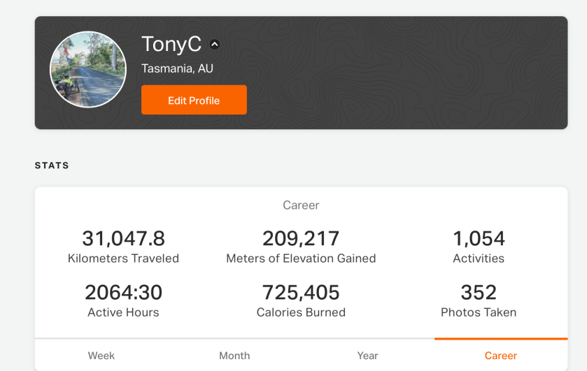Click the Kilometers Traveled label
587x371 pixels.
(x=124, y=259)
